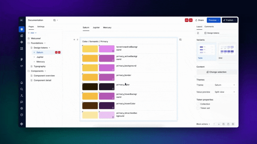This screenshot has height=144, width=257.
Task: Open the Welcome! page in the tree
Action: [x=36, y=38]
